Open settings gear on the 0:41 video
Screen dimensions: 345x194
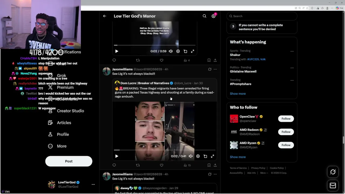198,156
